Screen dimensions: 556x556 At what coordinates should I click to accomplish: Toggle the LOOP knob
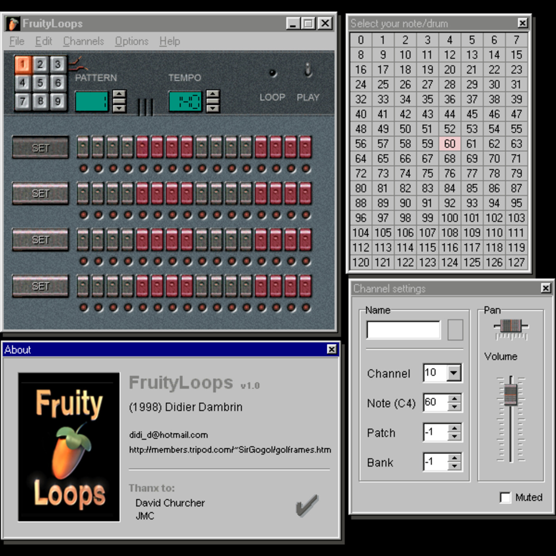point(272,73)
